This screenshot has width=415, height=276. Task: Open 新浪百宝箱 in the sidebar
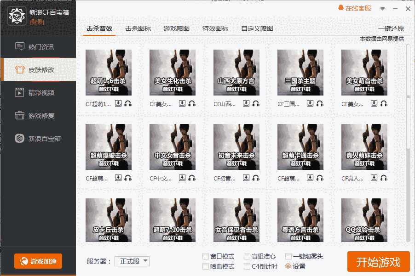pos(38,138)
